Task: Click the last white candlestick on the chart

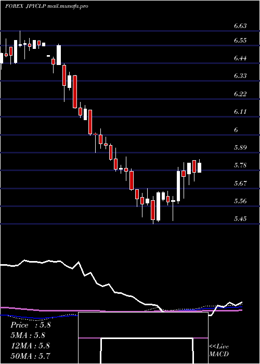Action: [199, 167]
